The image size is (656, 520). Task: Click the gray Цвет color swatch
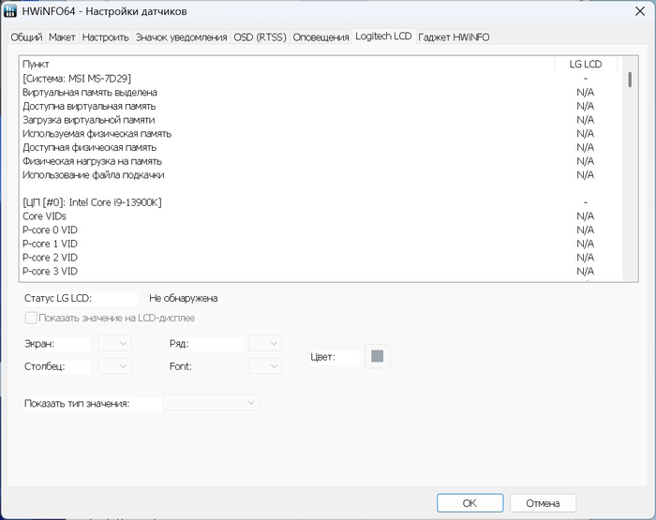coord(377,356)
